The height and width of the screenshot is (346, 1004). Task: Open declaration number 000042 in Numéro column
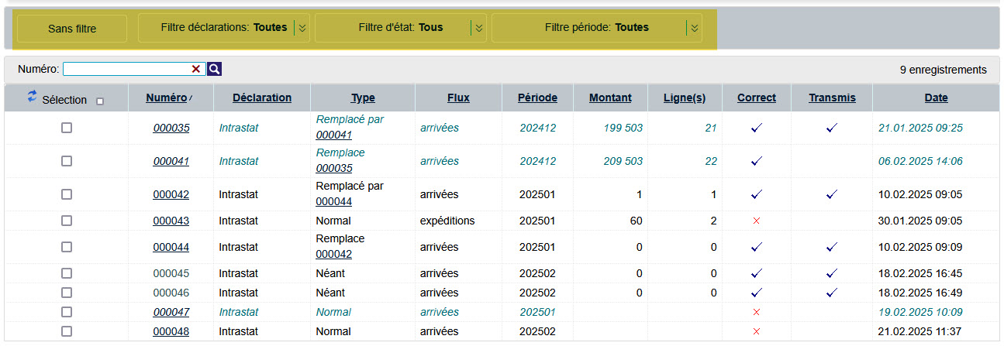pyautogui.click(x=171, y=194)
